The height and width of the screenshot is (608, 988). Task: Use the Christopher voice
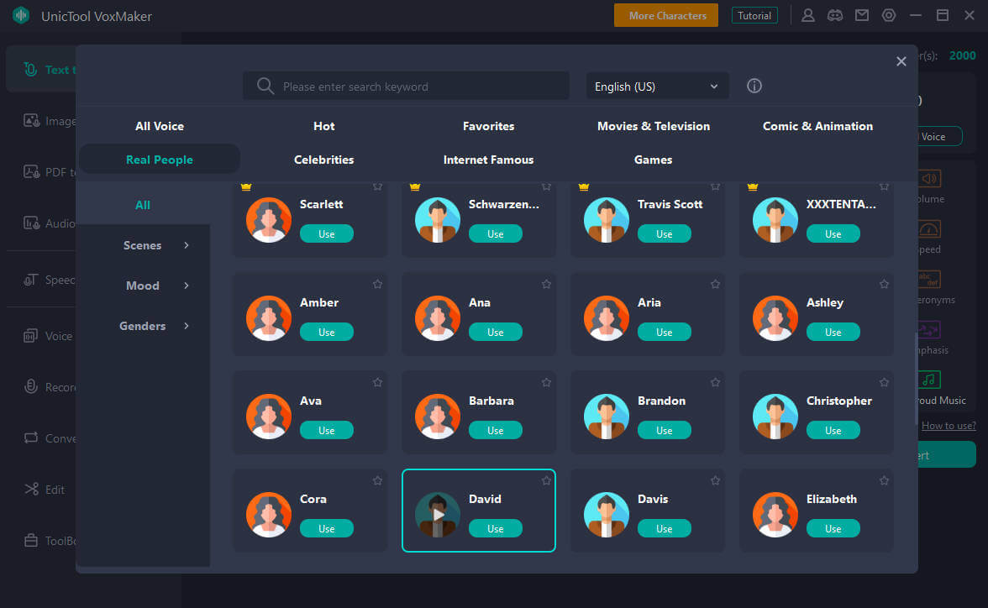click(833, 430)
